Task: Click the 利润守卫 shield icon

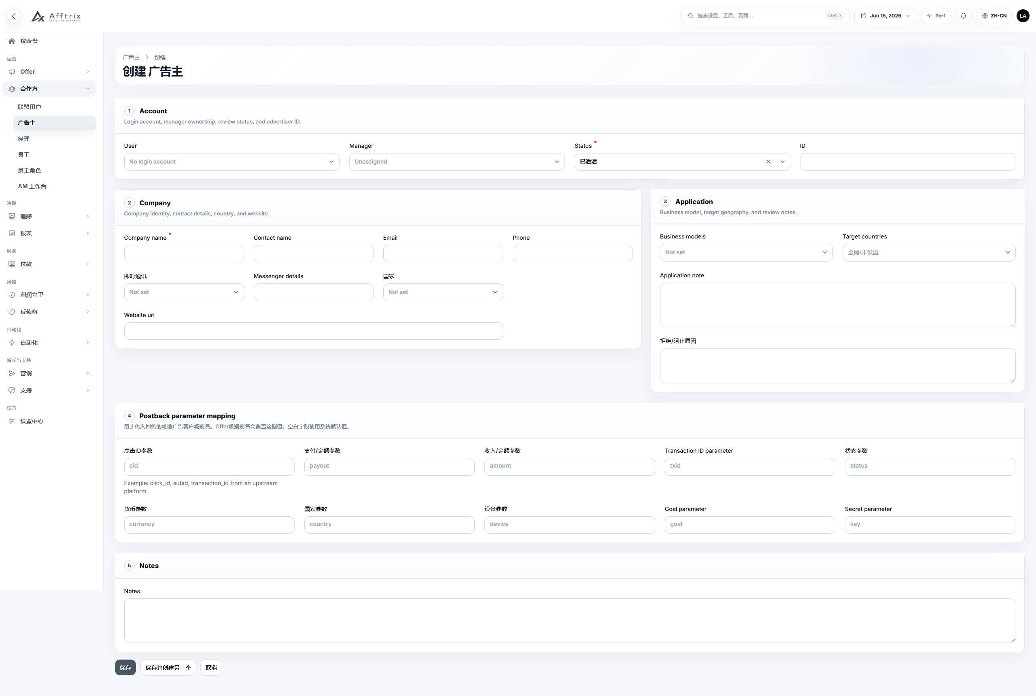Action: coord(12,295)
